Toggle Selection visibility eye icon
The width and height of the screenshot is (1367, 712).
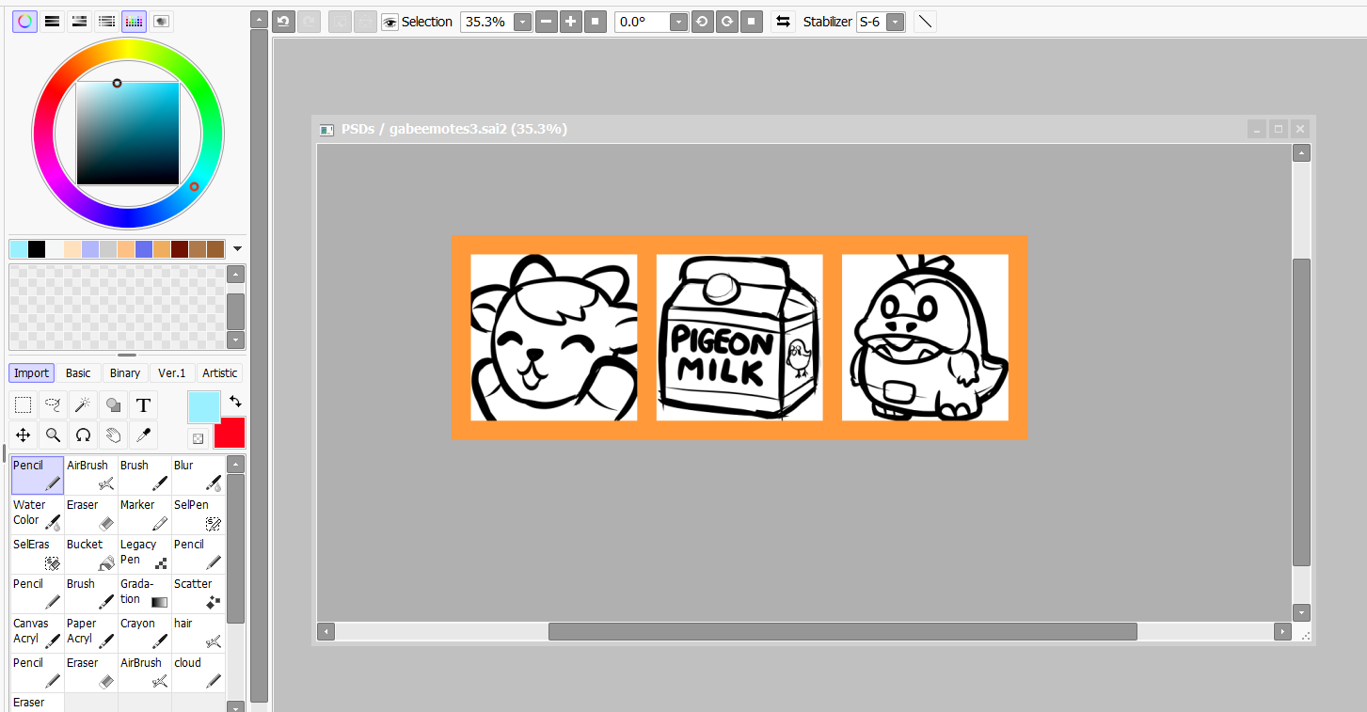(390, 22)
